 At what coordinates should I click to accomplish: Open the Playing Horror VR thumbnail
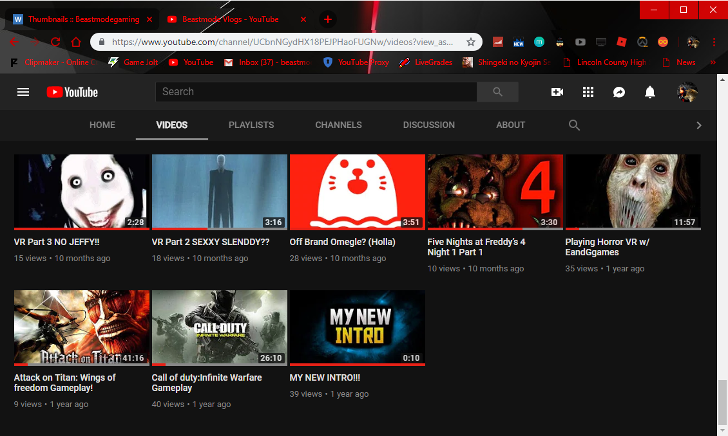pyautogui.click(x=633, y=192)
